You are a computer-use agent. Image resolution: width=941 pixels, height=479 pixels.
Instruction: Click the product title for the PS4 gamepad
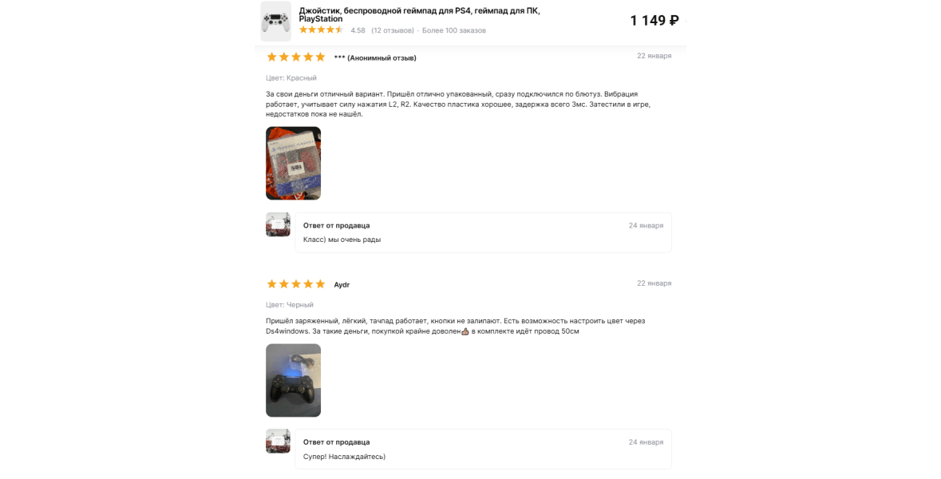420,15
